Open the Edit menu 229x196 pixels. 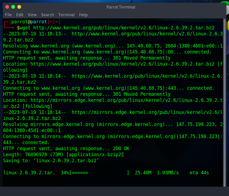(x=20, y=15)
